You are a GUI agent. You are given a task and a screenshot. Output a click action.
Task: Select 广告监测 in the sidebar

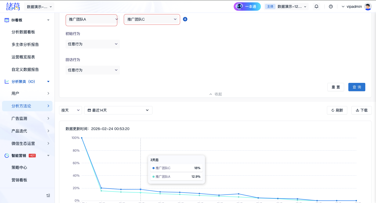(19, 118)
